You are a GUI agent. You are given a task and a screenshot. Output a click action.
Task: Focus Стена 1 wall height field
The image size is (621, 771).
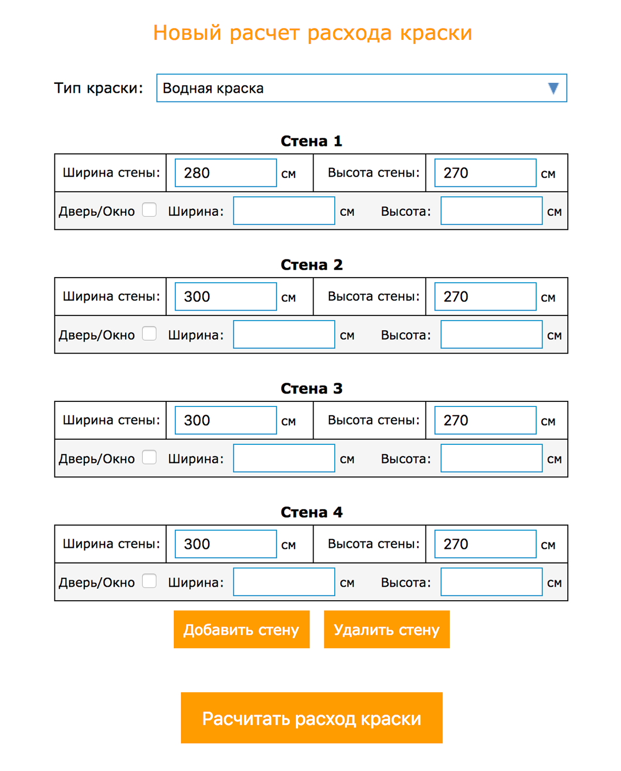tap(485, 173)
